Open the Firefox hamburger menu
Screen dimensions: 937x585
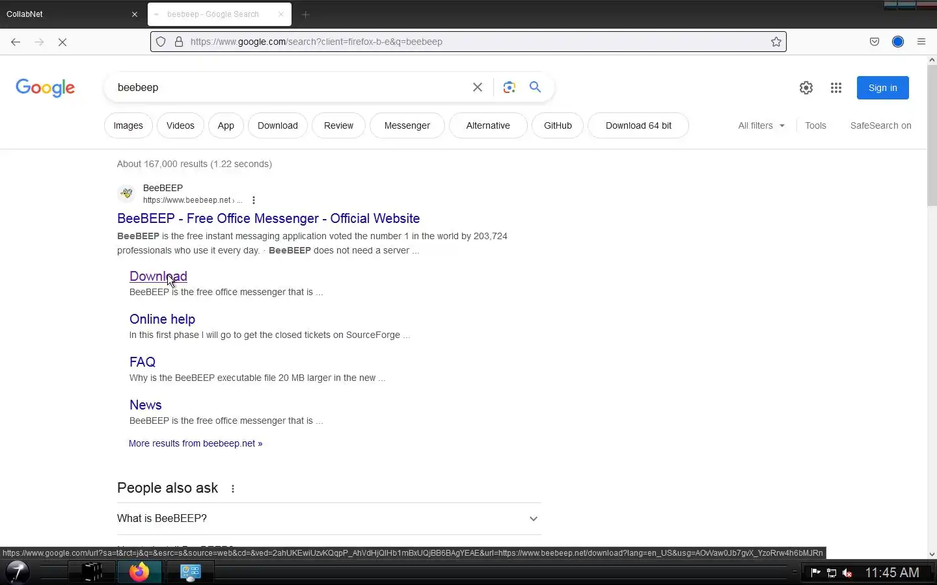921,42
